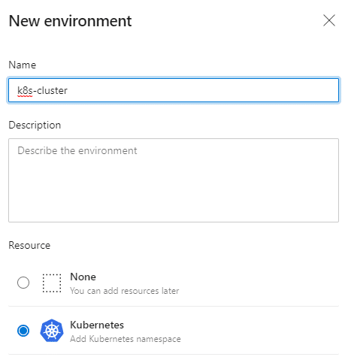This screenshot has width=348, height=360.
Task: Click the 'New environment' panel title
Action: (x=70, y=21)
